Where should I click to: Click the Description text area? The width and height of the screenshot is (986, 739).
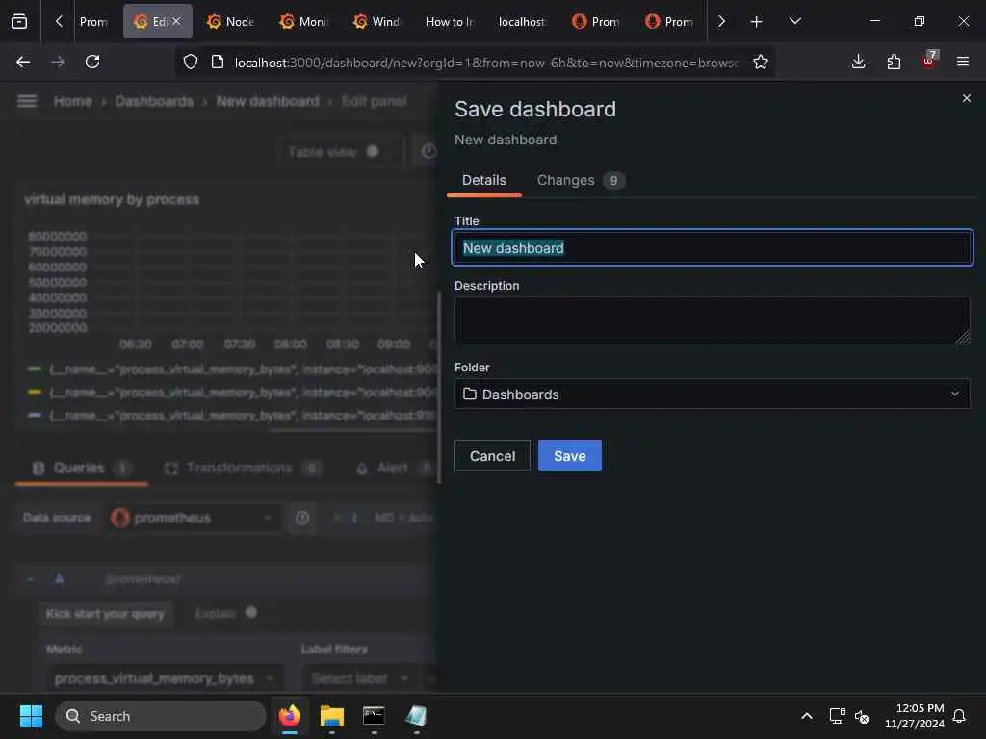(713, 320)
